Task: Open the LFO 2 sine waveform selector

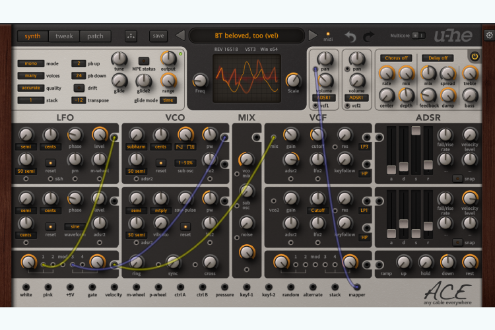Action: (75, 226)
